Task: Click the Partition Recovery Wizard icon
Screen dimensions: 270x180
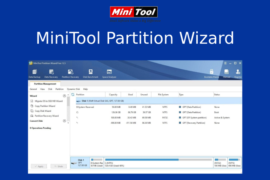Action: pyautogui.click(x=32, y=116)
